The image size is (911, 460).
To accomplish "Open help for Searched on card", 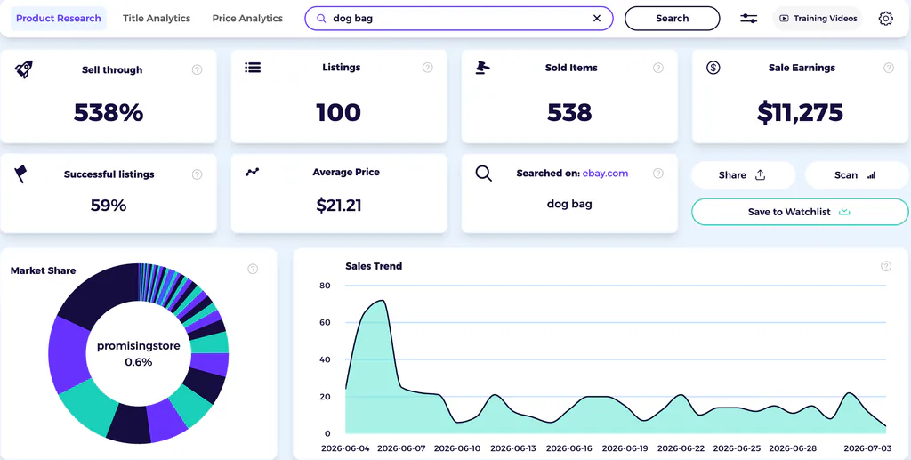I will click(x=657, y=174).
